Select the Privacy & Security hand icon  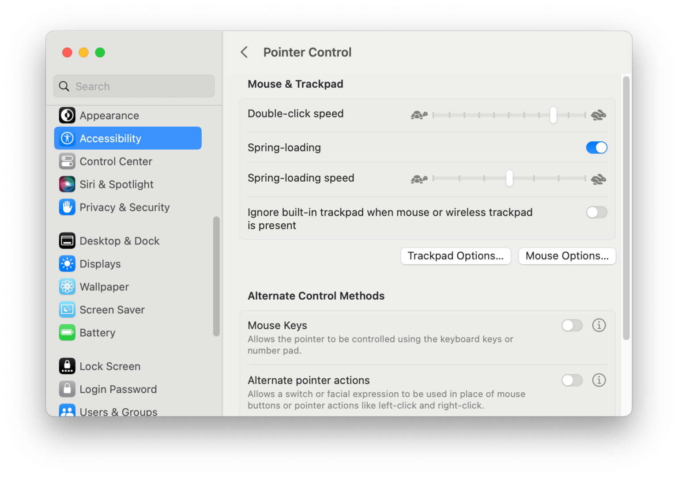(67, 207)
